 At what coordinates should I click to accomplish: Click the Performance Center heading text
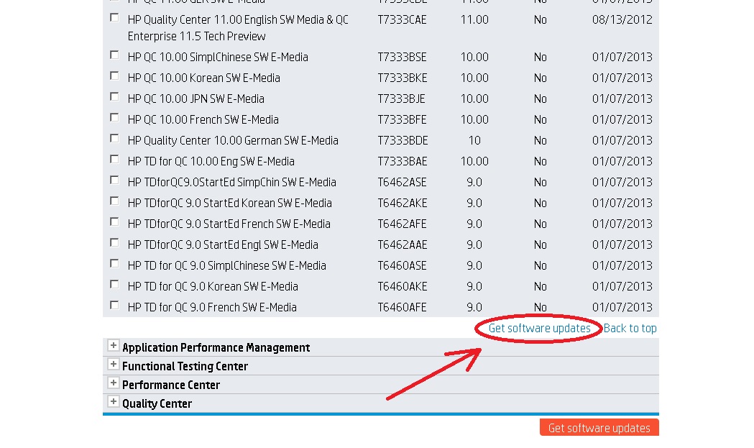pyautogui.click(x=171, y=385)
